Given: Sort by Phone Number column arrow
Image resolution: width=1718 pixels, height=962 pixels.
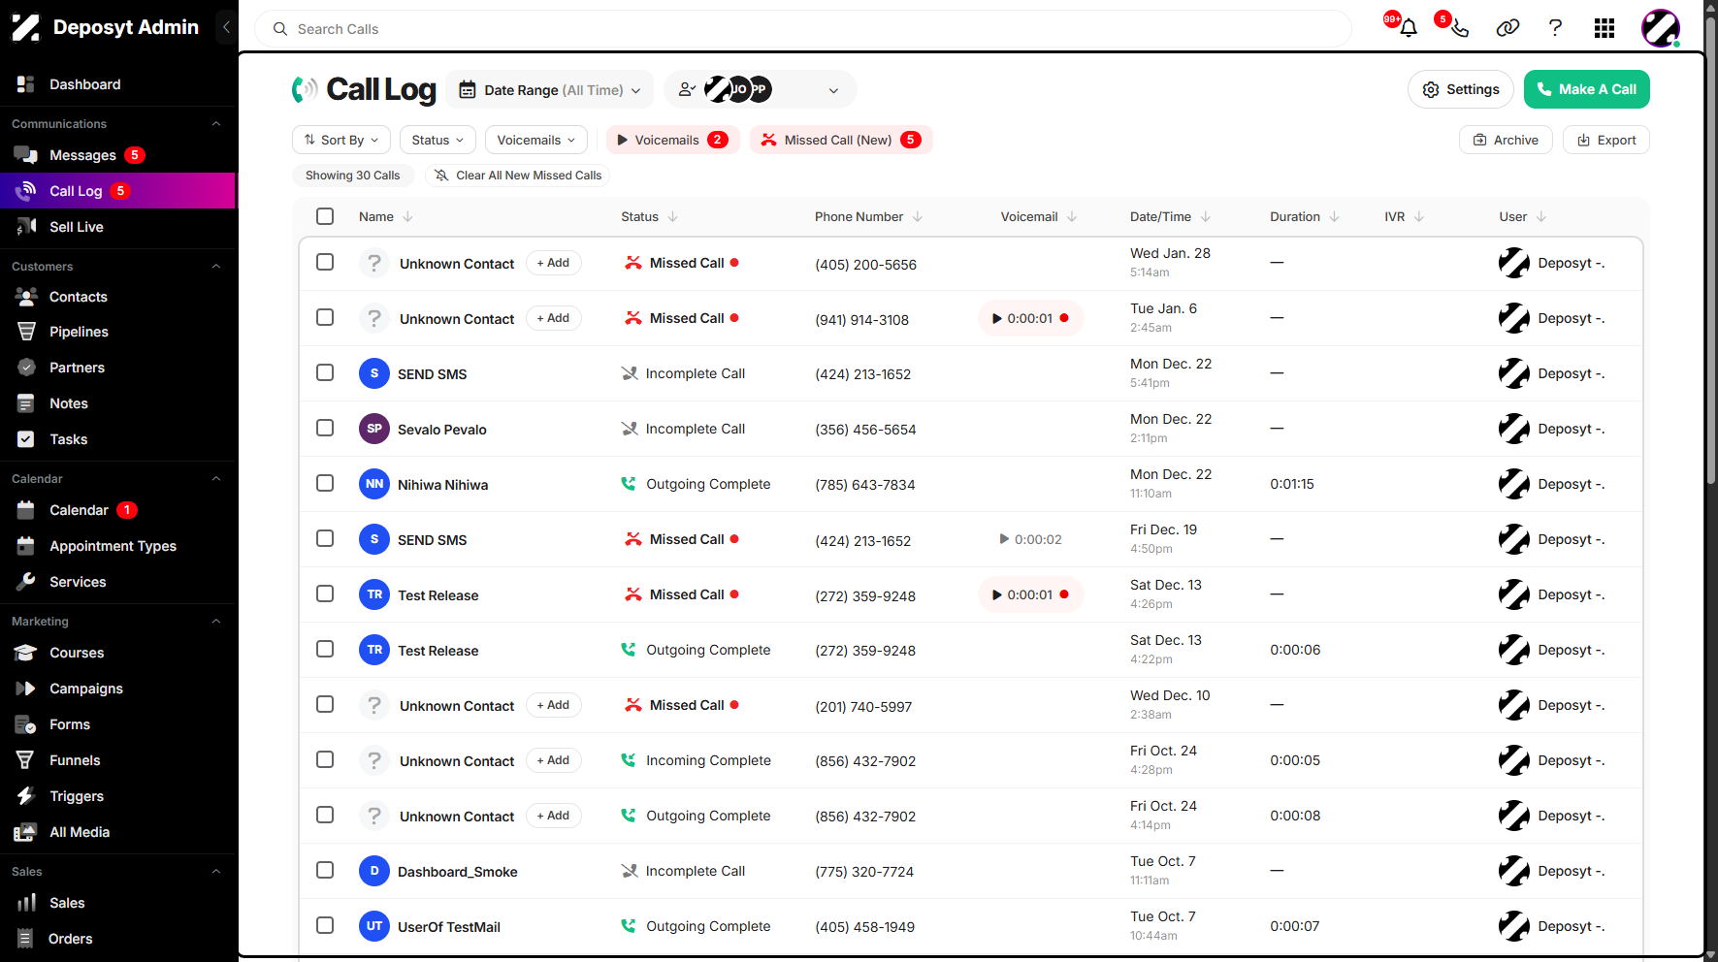Looking at the screenshot, I should pyautogui.click(x=918, y=216).
